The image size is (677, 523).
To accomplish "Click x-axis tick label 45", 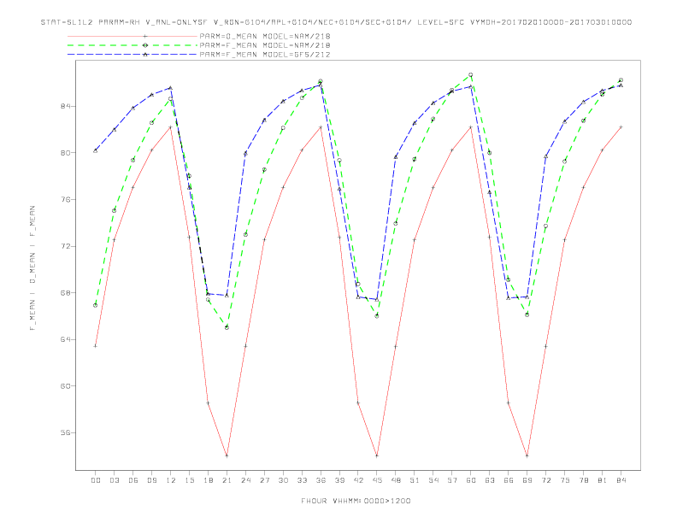I will tap(377, 480).
